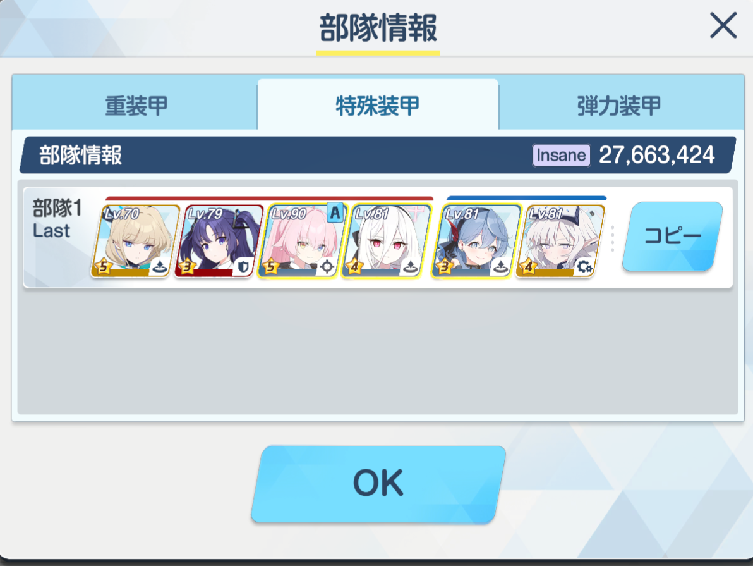
Task: Click the gear role icon on elf-eared student
Action: pos(584,266)
